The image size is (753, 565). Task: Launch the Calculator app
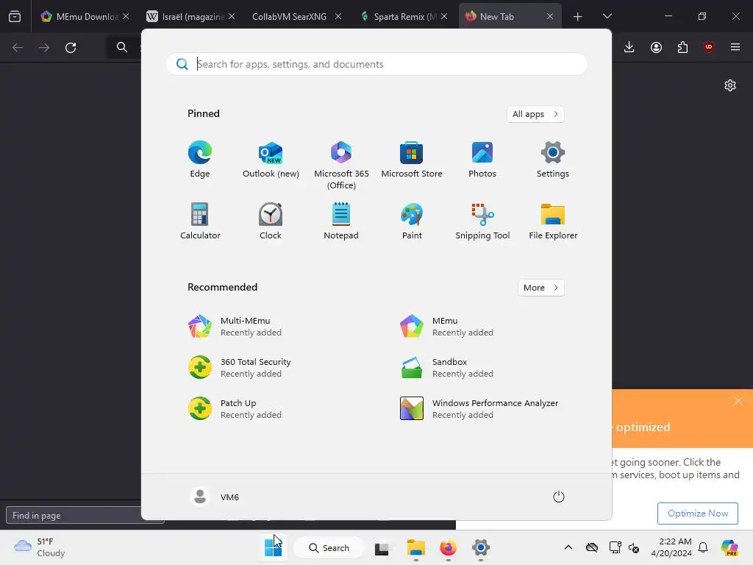tap(200, 221)
